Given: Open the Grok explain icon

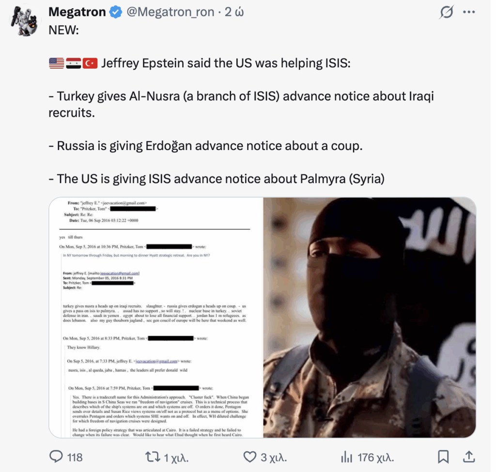Looking at the screenshot, I should click(x=446, y=12).
